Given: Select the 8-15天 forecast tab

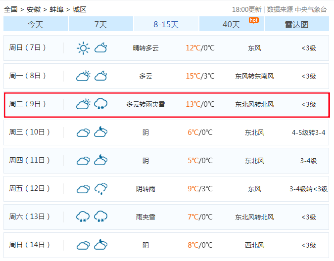Looking at the screenshot, I should (x=166, y=24).
